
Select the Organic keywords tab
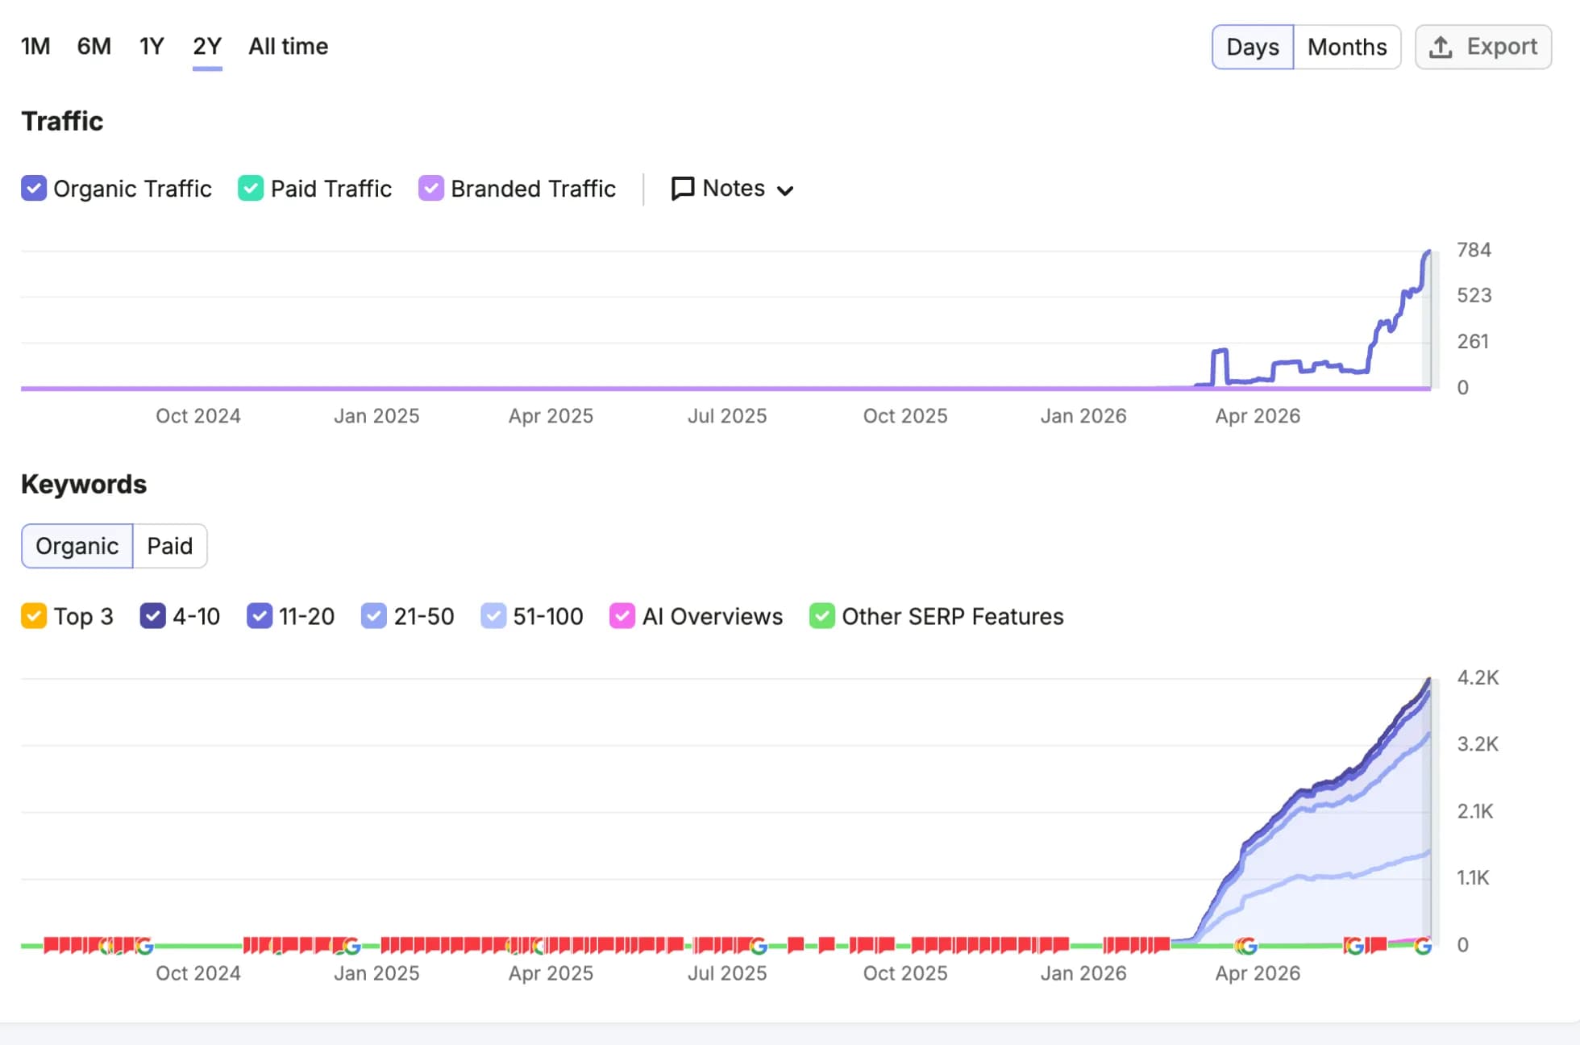point(77,546)
